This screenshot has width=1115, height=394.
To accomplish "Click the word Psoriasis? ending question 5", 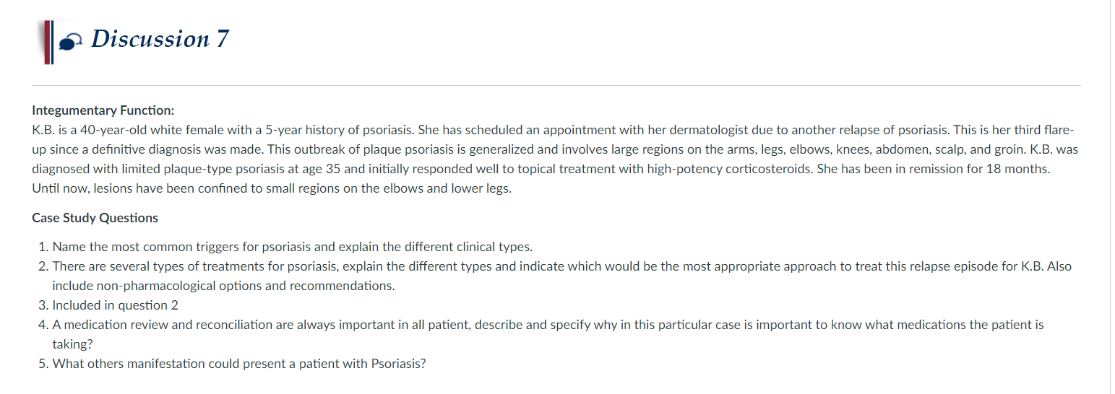I will (398, 364).
